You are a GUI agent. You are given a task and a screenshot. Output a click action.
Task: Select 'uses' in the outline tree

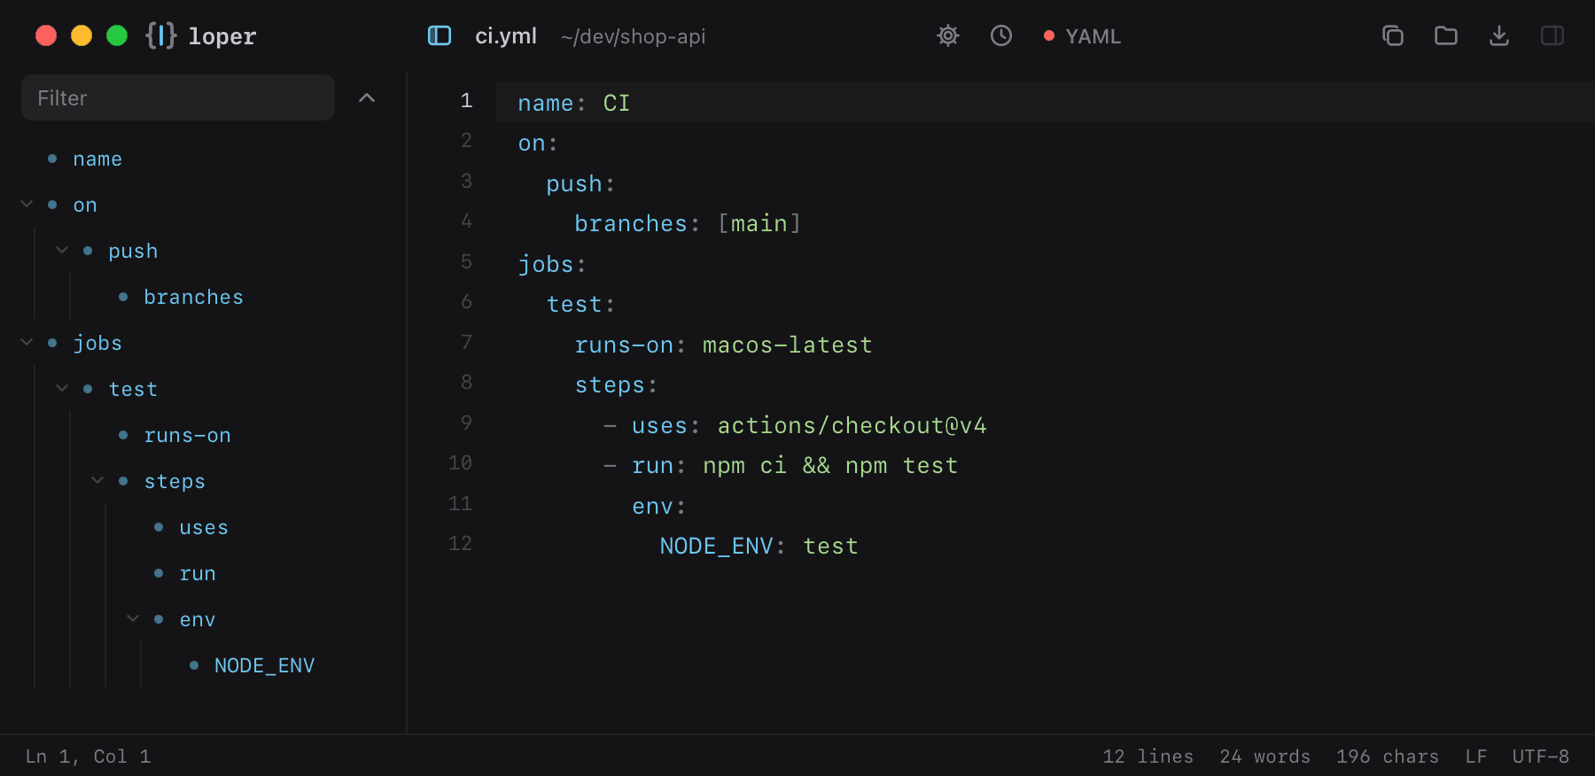tap(204, 528)
